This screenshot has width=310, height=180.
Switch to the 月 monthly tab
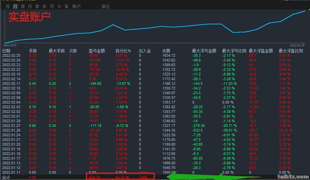click(30, 6)
